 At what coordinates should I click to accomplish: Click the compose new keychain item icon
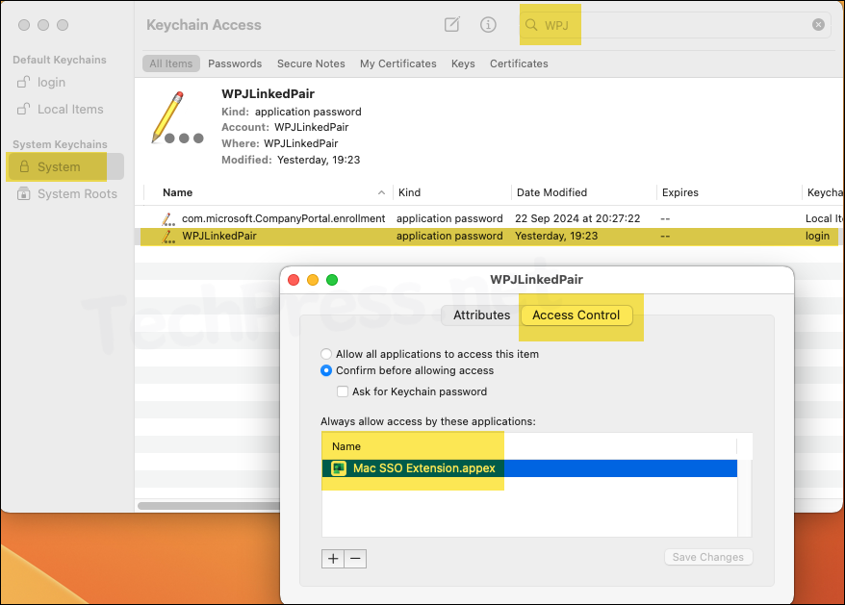click(451, 24)
